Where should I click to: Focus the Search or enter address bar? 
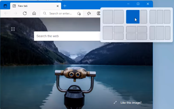point(61,13)
